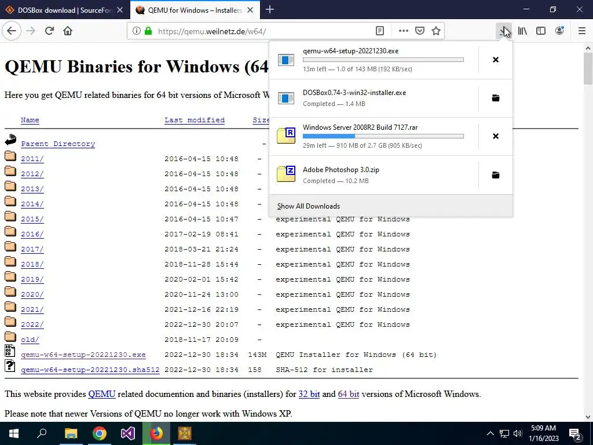Click the taskbar volume icon
Screen dimensions: 593x445
[x=518, y=433]
